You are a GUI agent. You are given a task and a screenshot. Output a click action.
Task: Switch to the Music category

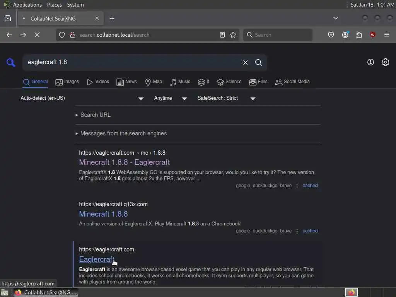tap(180, 82)
